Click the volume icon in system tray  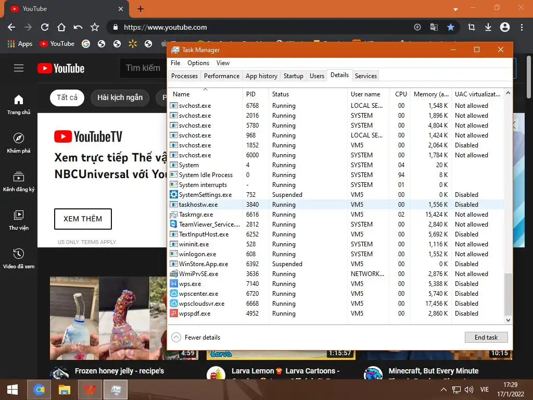[x=469, y=390]
